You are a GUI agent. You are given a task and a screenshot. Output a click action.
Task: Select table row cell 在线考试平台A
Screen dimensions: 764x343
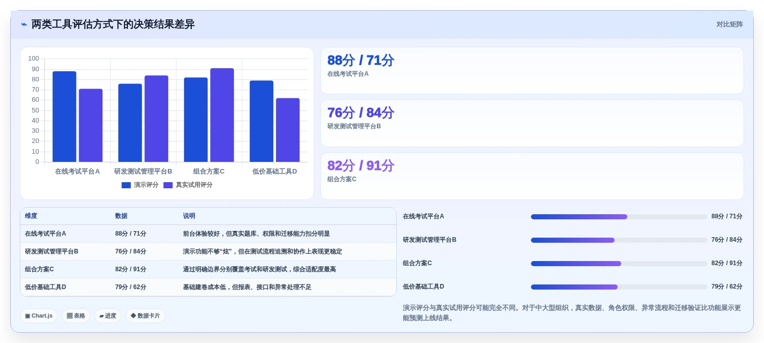pyautogui.click(x=45, y=234)
